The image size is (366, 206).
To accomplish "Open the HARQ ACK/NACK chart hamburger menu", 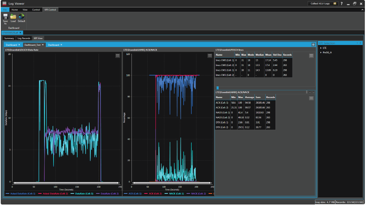I will tap(210, 56).
